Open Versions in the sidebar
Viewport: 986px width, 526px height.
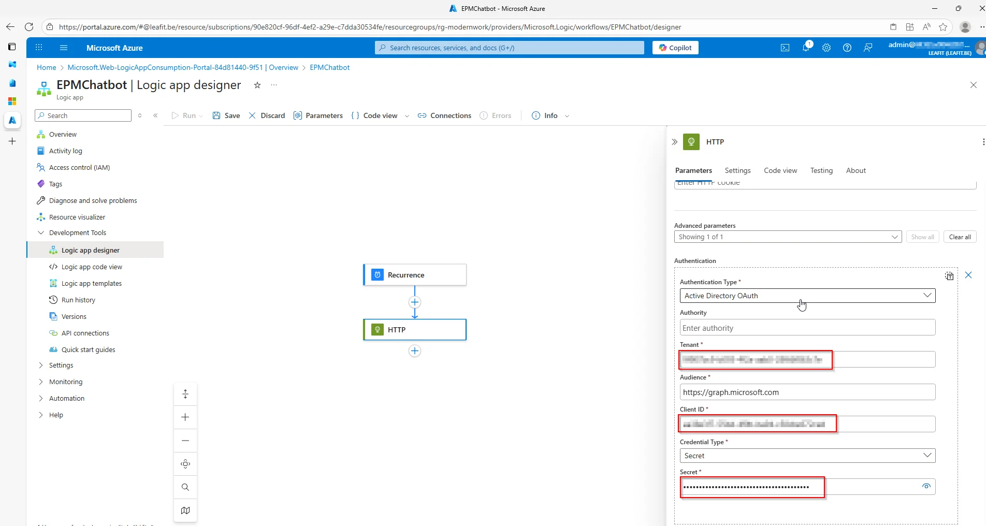pos(74,316)
